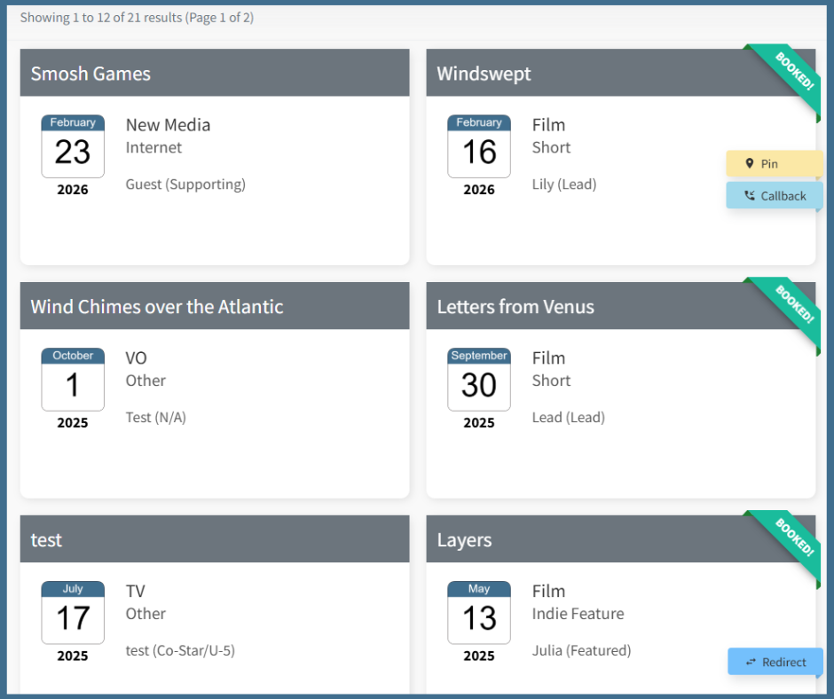Click the Redirect tag on Layers

pos(775,662)
